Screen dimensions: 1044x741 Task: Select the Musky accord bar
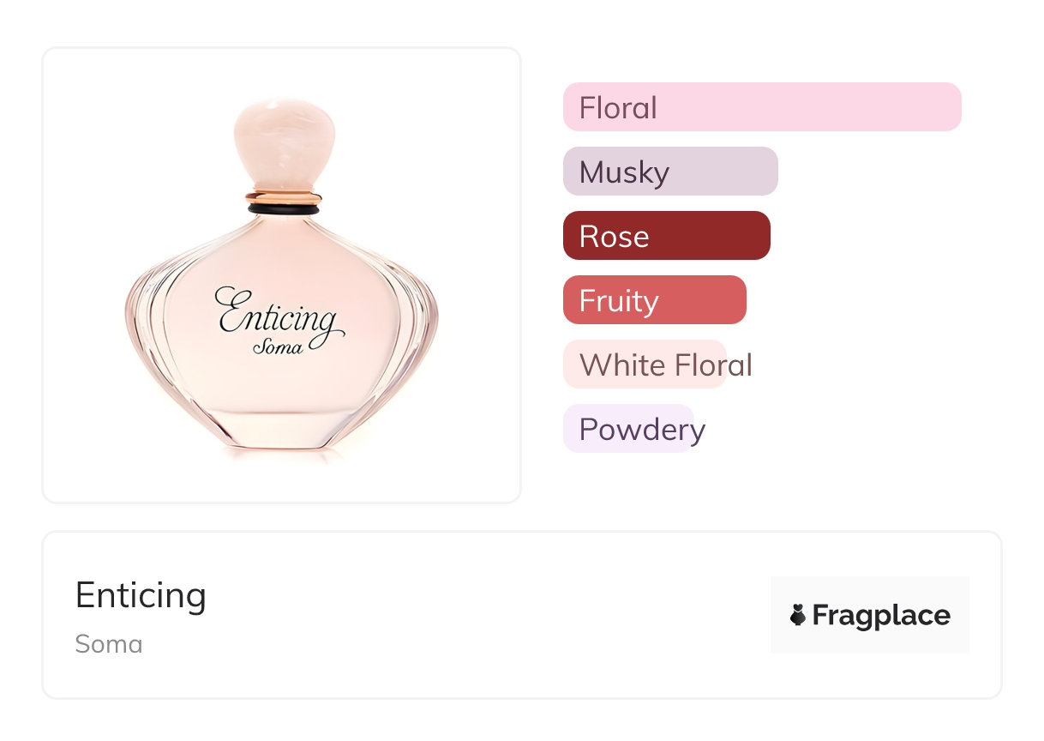click(669, 172)
